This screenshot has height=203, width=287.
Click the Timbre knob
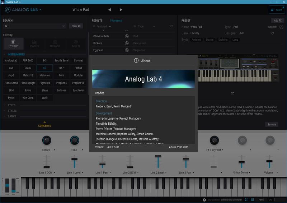point(47,140)
